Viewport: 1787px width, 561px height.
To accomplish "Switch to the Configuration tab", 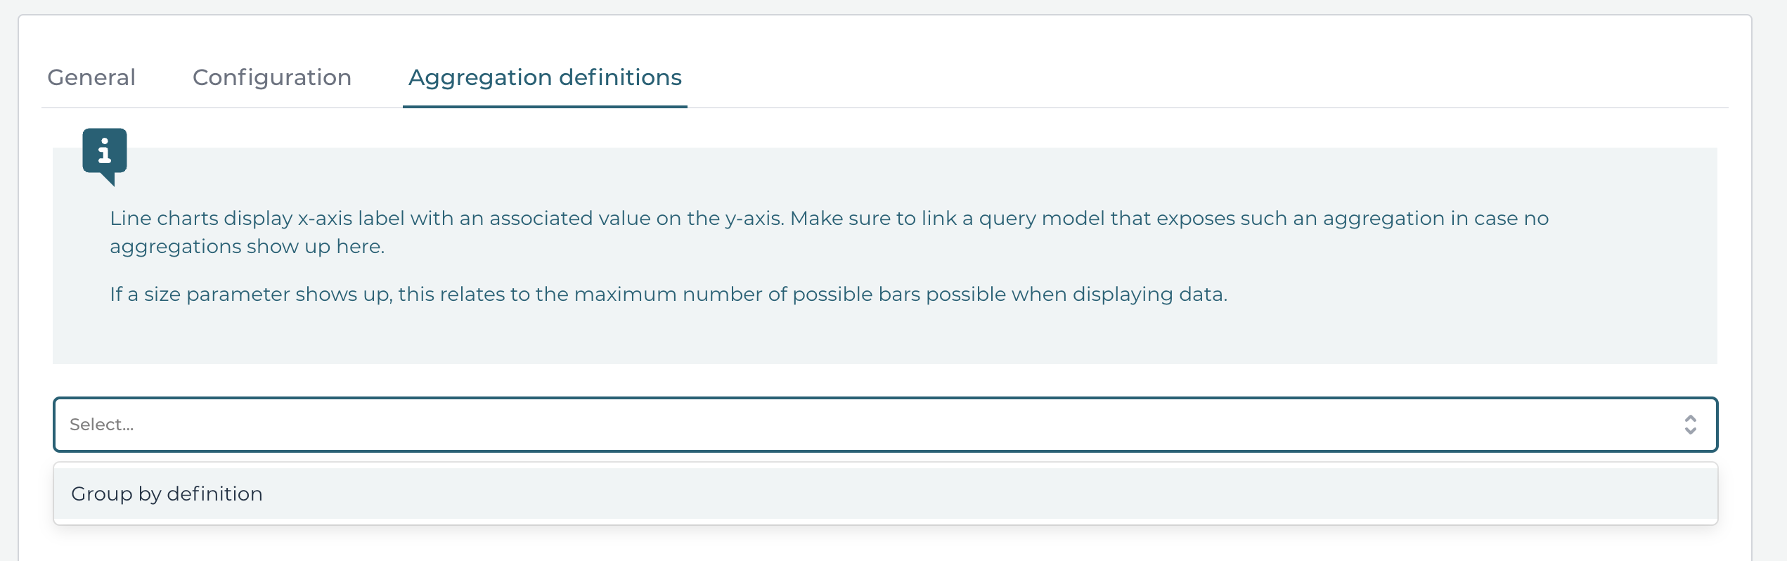I will click(271, 77).
